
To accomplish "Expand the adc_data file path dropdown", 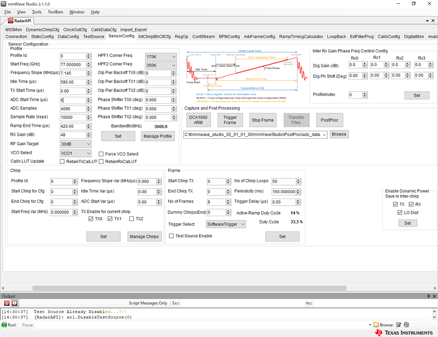I will pyautogui.click(x=324, y=134).
